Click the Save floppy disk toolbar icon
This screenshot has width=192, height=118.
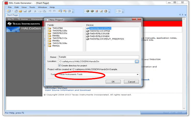click(25, 11)
